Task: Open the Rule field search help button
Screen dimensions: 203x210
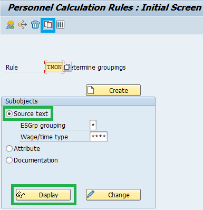Action: [67, 67]
